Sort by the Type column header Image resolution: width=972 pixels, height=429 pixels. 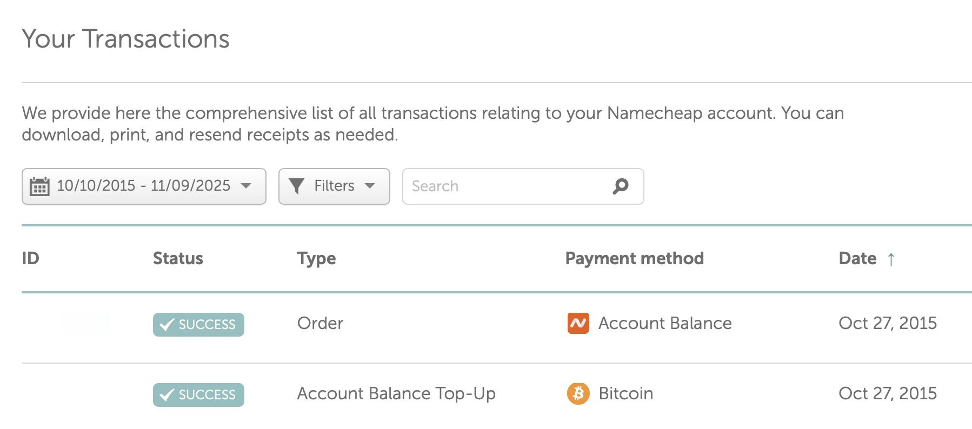[316, 258]
